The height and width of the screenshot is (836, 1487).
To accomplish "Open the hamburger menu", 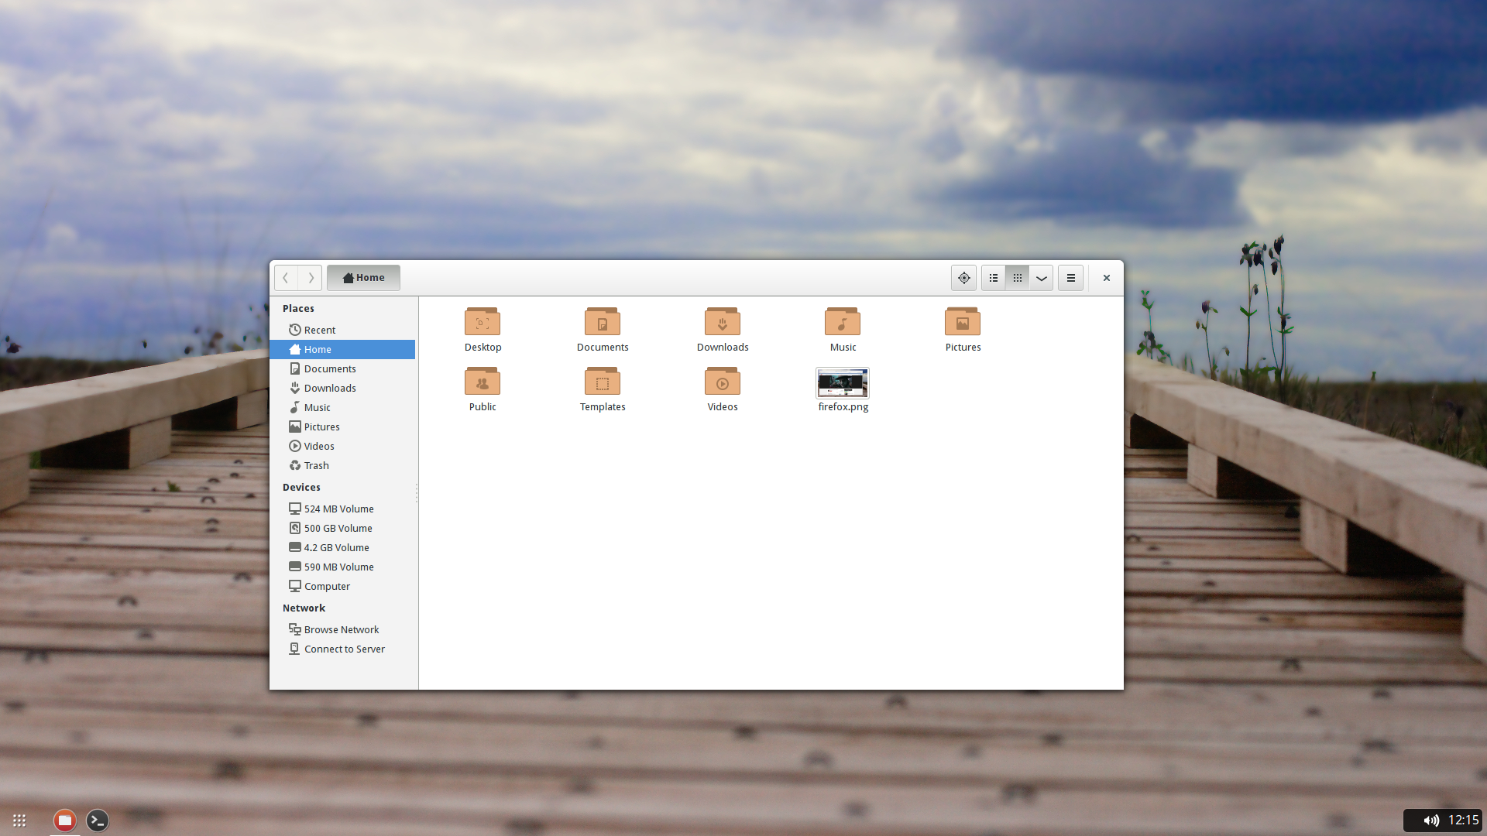I will 1071,278.
